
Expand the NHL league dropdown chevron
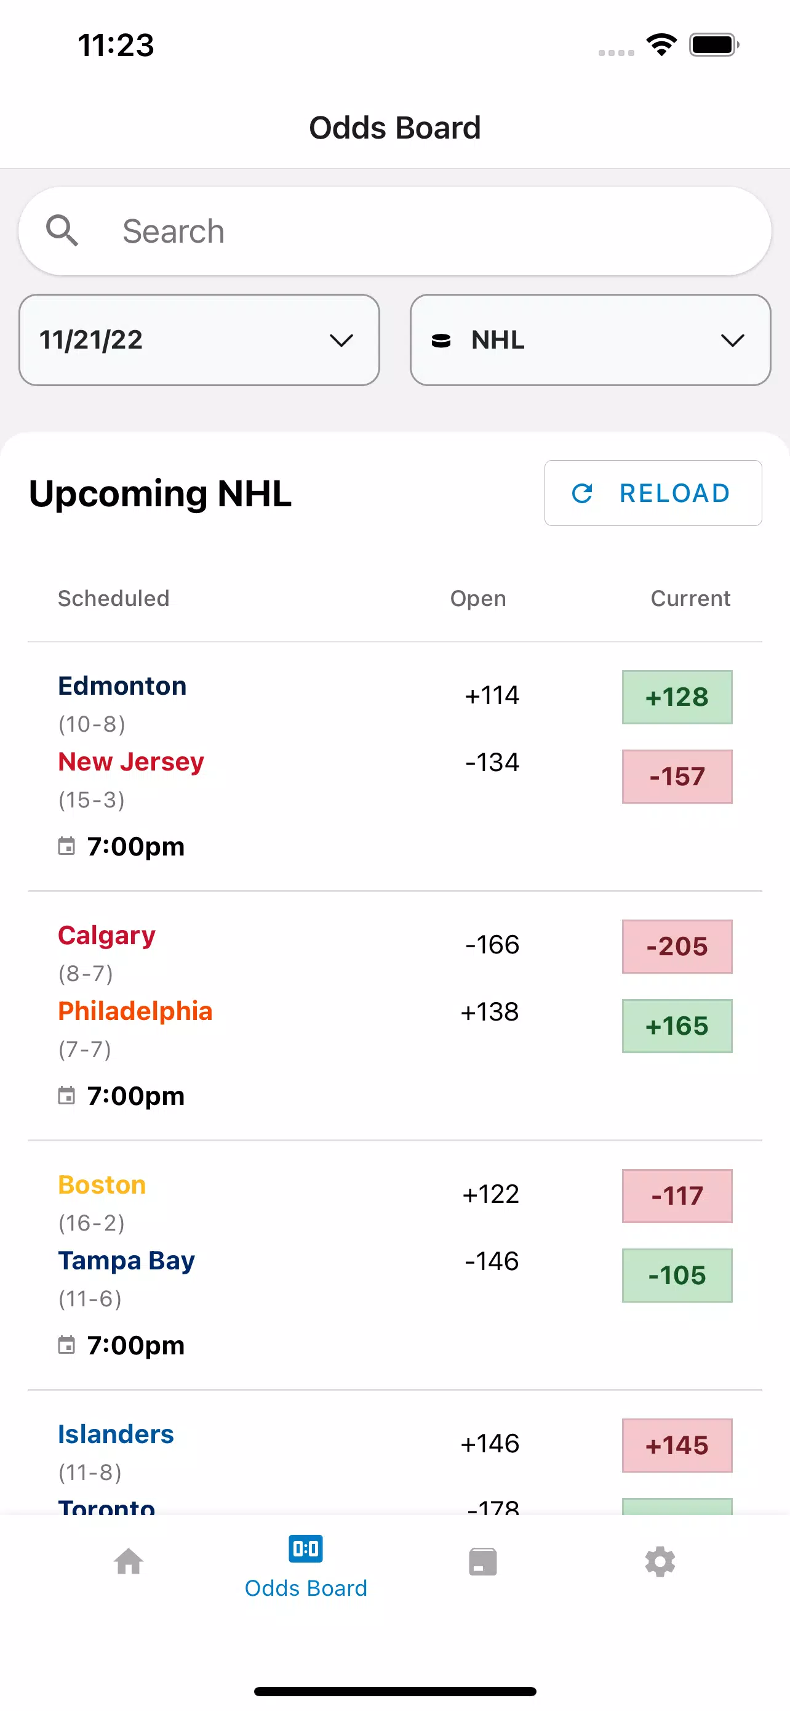732,340
